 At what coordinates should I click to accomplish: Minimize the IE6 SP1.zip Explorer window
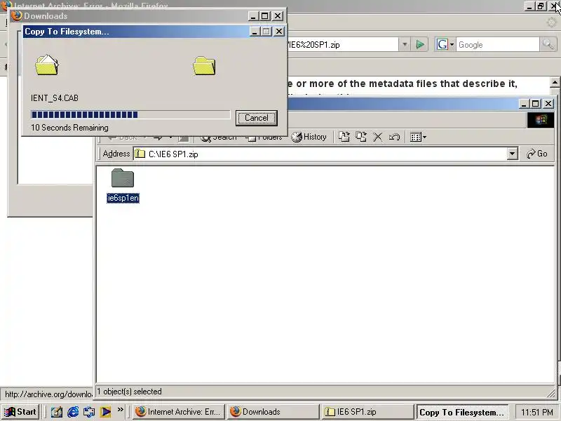[x=524, y=104]
